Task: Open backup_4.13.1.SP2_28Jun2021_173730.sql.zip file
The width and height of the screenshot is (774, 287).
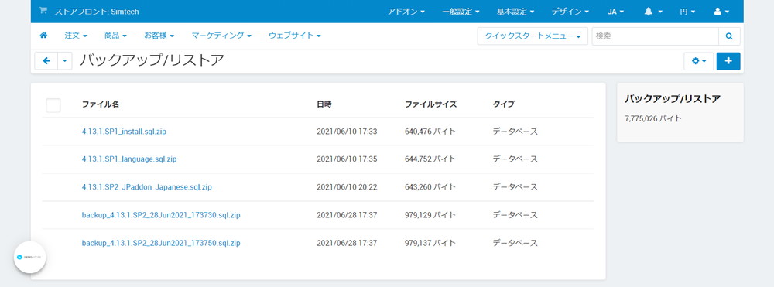Action: point(161,215)
